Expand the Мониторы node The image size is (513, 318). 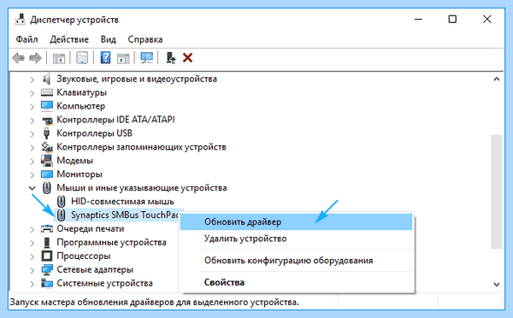click(x=32, y=174)
